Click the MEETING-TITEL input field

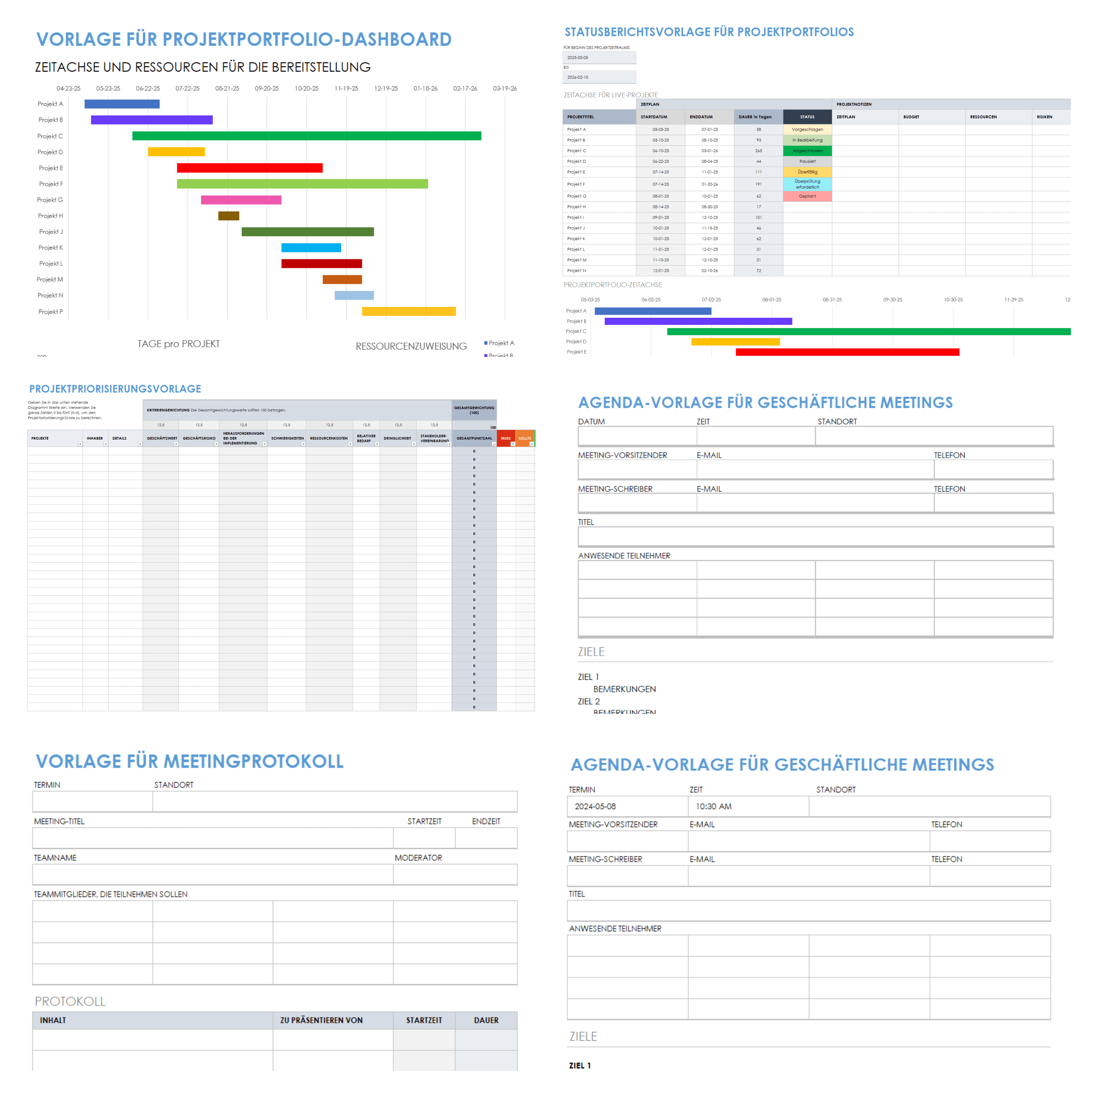pos(213,838)
